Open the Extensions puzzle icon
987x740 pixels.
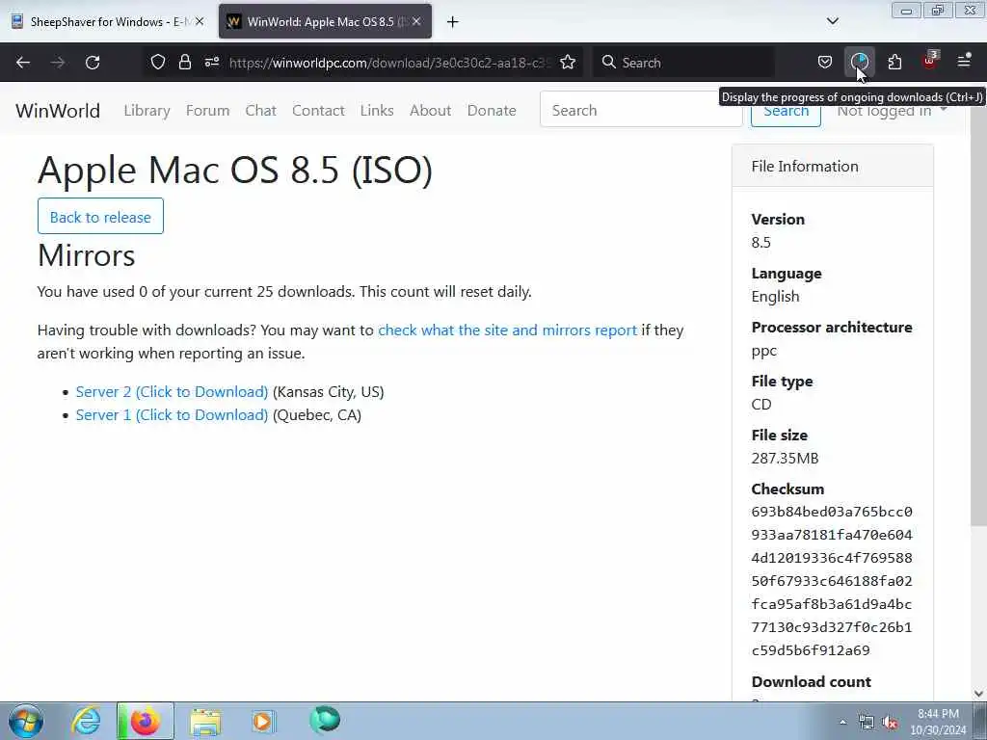pyautogui.click(x=894, y=63)
